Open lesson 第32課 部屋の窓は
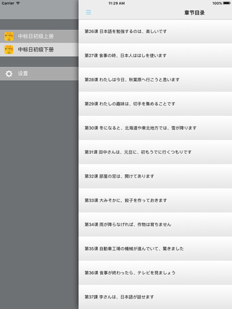 point(155,176)
